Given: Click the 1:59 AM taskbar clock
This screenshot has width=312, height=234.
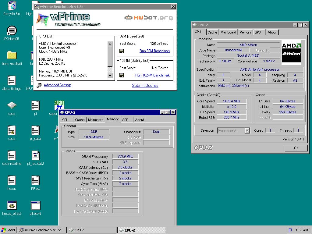Looking at the screenshot, I should [x=302, y=230].
